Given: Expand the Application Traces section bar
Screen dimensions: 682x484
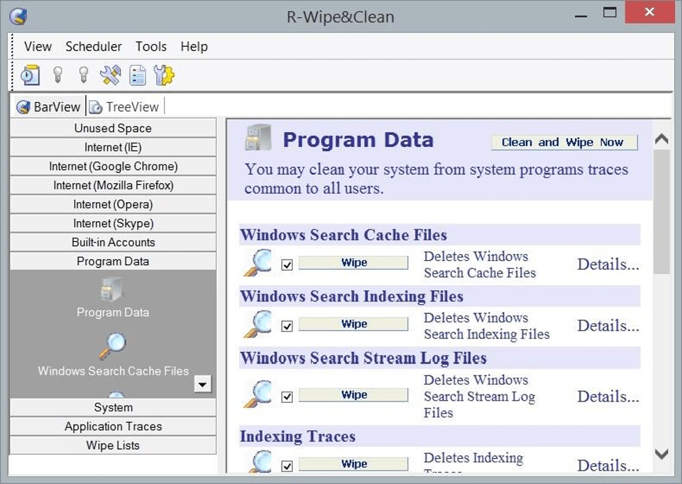Looking at the screenshot, I should click(x=113, y=426).
